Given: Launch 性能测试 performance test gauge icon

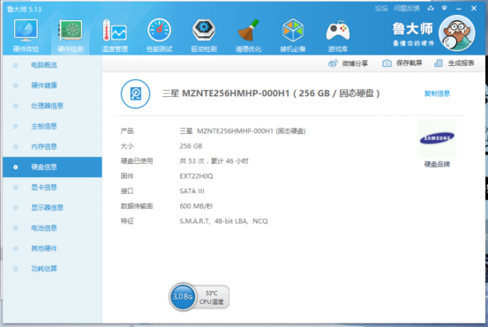Looking at the screenshot, I should click(x=160, y=30).
